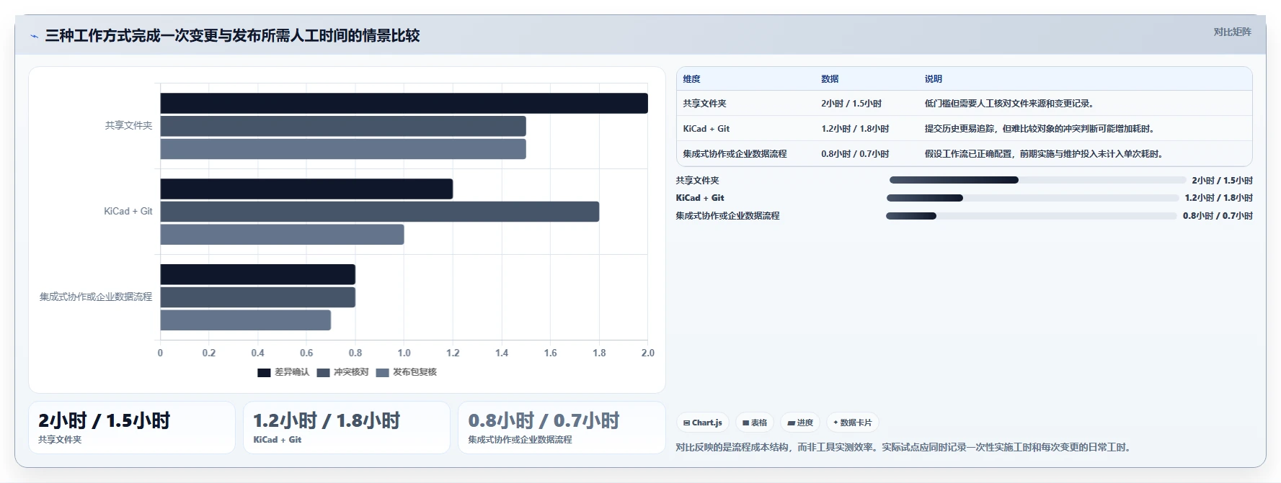Viewport: 1281px width, 483px height.
Task: Select the 共享文件夹 差异确认 bar reaching 2.0
Action: tap(404, 103)
